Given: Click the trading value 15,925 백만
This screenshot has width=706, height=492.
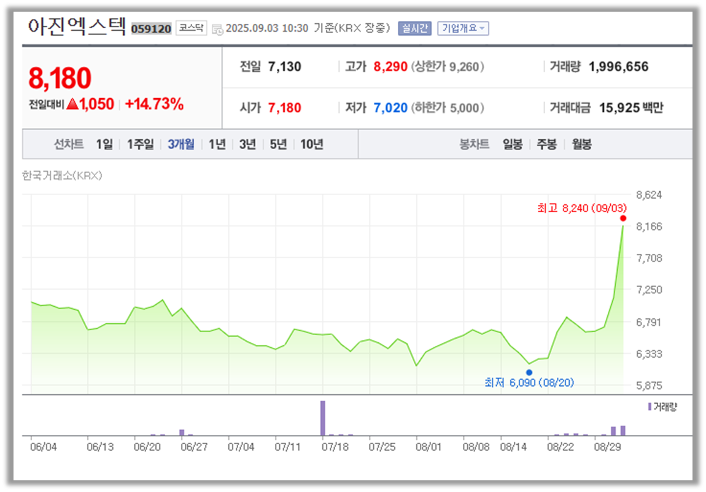Looking at the screenshot, I should 631,108.
